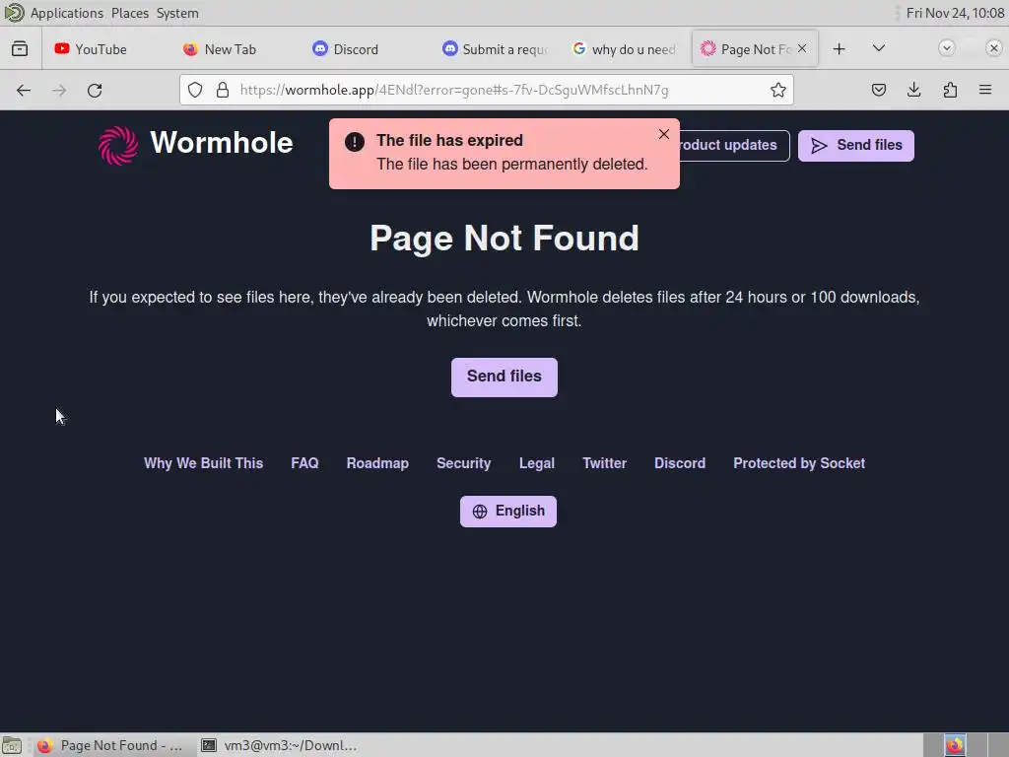Click the Wormhole brand name text
1009x757 pixels.
[x=222, y=143]
